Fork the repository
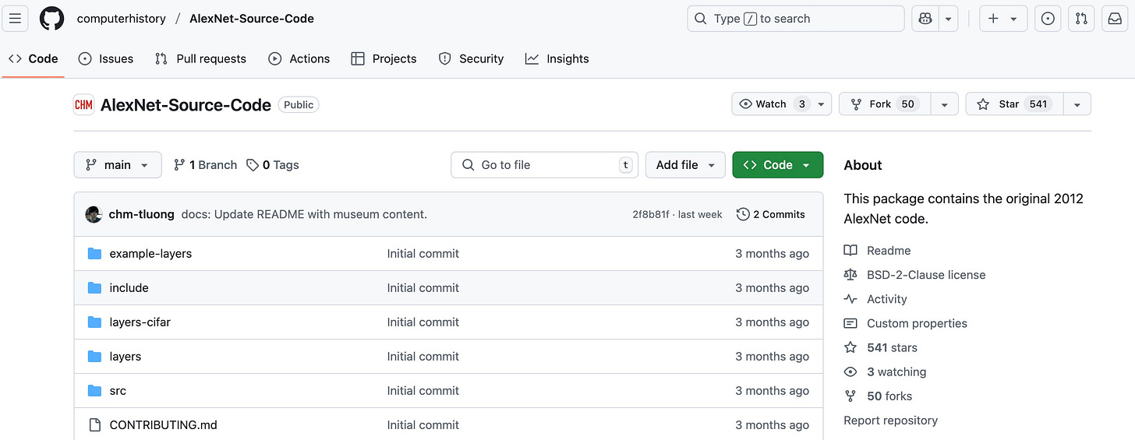This screenshot has width=1135, height=440. pos(885,104)
